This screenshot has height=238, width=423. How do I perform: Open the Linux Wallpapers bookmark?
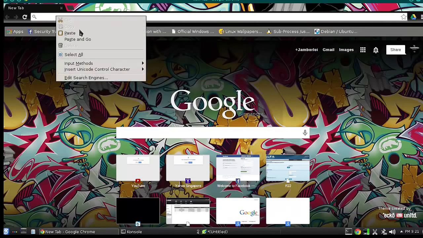240,31
